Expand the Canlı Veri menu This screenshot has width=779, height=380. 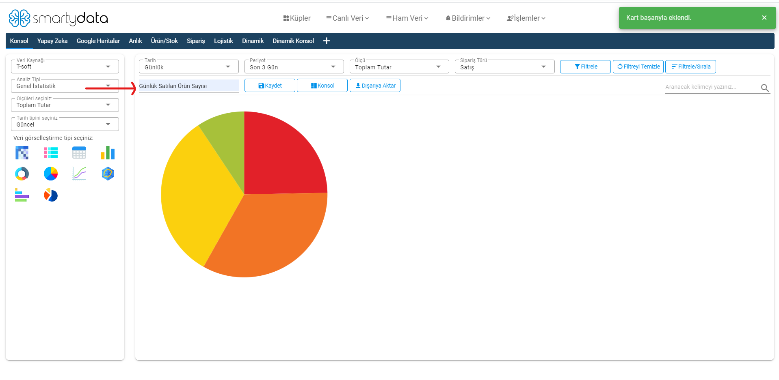pos(348,18)
